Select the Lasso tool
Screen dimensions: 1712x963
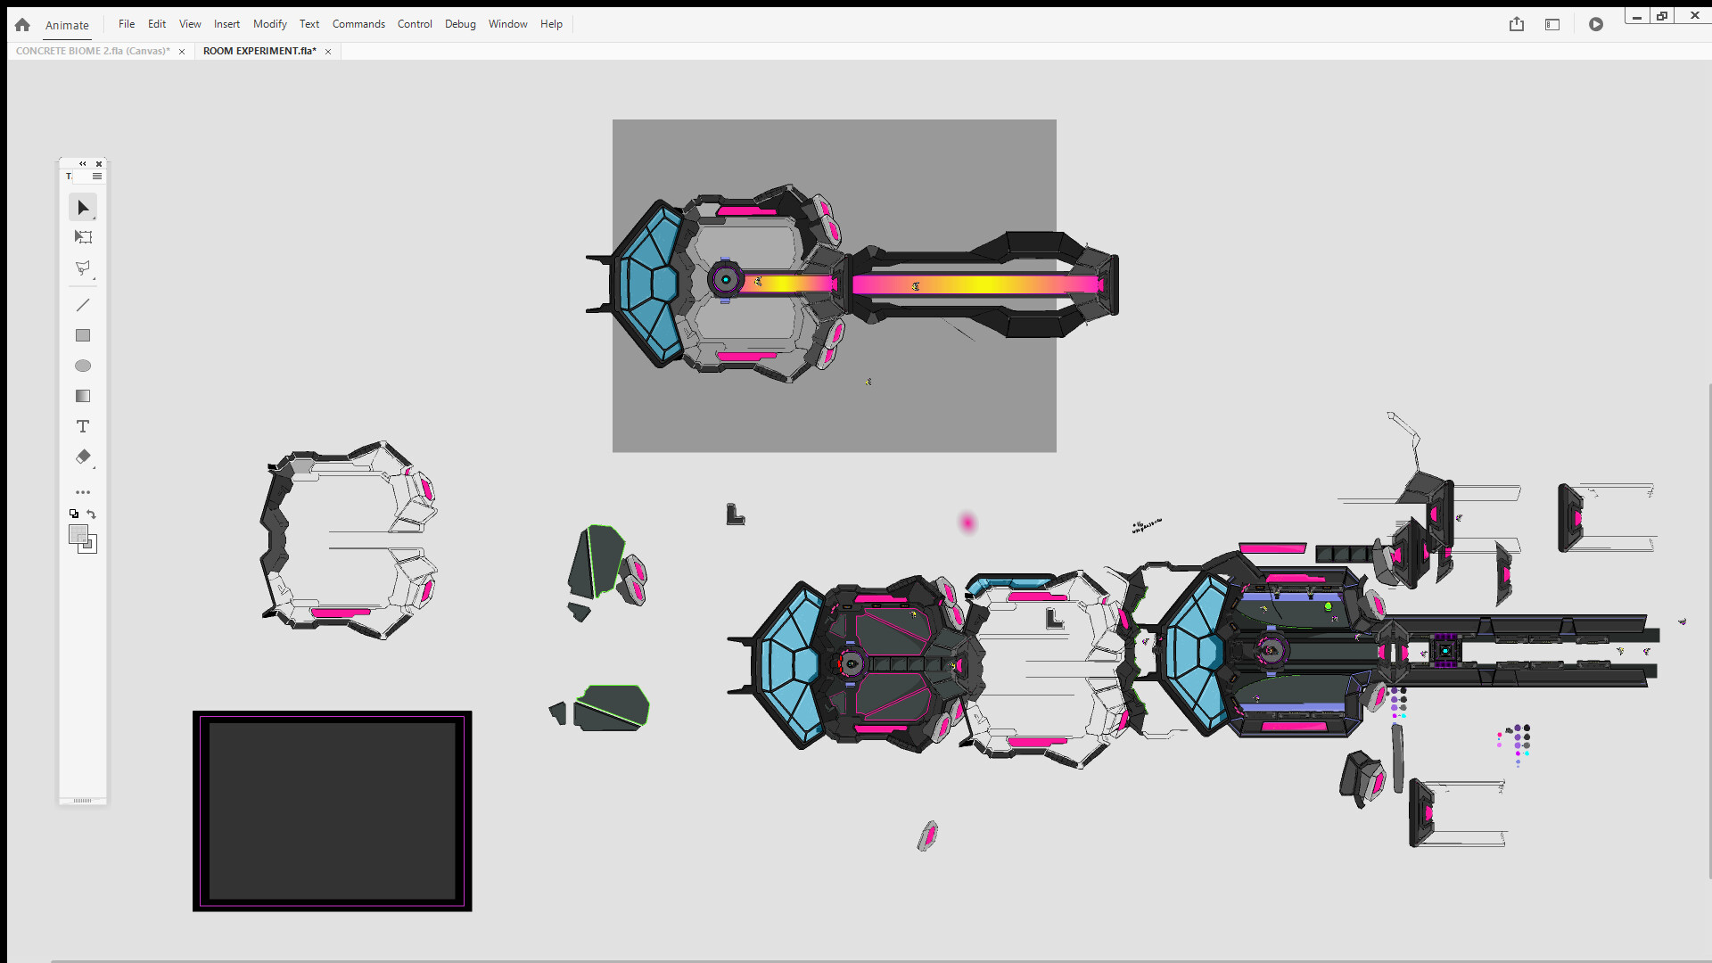pos(83,267)
